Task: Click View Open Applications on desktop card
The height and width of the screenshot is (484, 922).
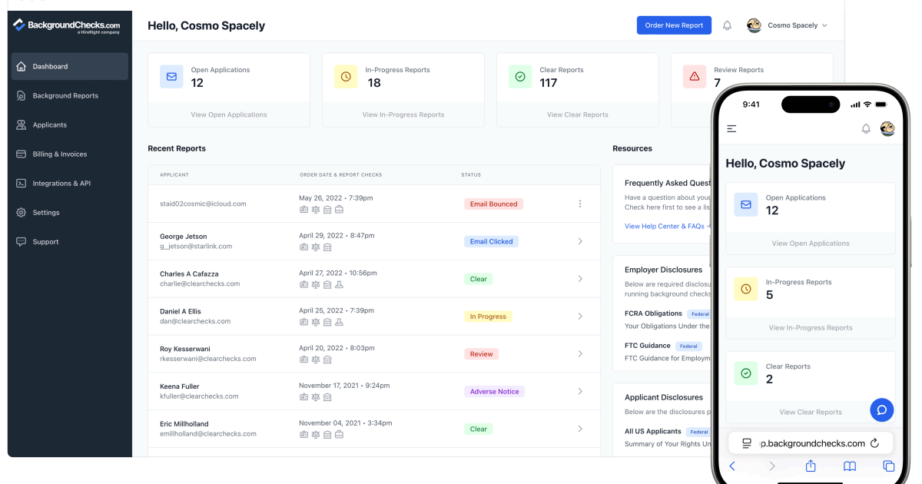Action: (229, 114)
